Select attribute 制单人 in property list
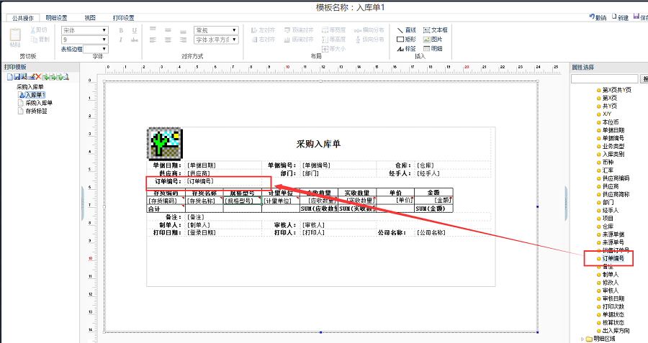 tap(611, 275)
